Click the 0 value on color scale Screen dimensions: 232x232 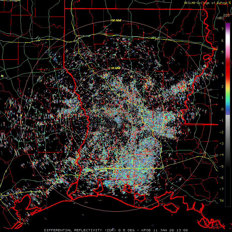[222, 109]
